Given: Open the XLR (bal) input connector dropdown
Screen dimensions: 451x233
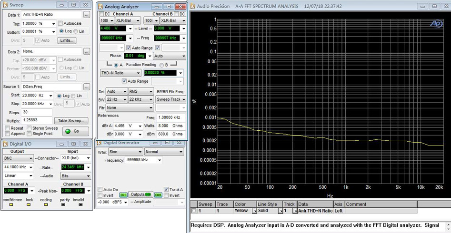Looking at the screenshot, I should click(x=88, y=158).
